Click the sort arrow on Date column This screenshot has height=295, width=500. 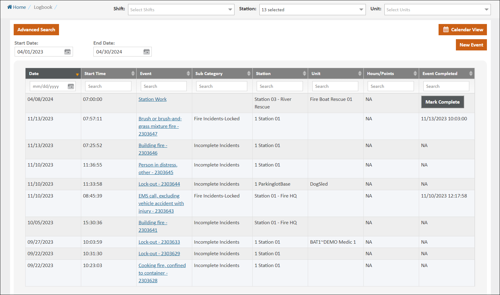point(77,74)
